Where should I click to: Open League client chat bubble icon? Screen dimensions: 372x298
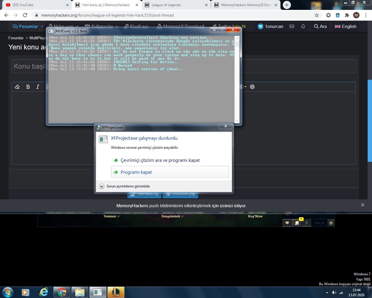tap(287, 223)
